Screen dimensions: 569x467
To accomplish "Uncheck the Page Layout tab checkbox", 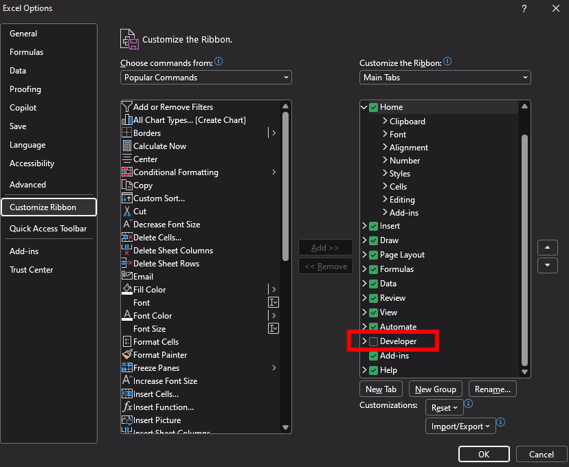I will point(373,255).
